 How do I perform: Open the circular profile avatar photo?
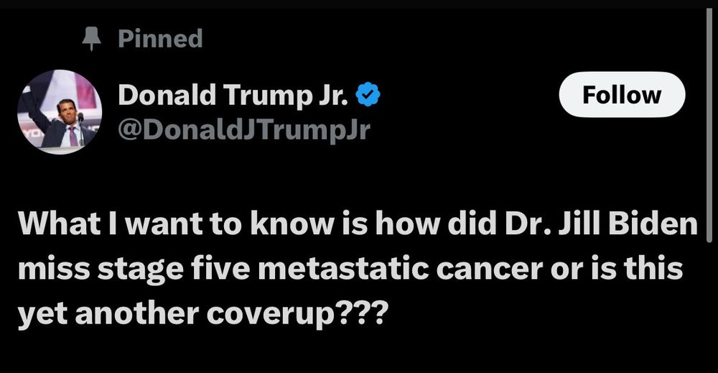(x=60, y=112)
